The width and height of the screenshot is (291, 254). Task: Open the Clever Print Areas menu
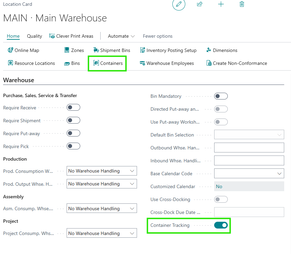(71, 36)
